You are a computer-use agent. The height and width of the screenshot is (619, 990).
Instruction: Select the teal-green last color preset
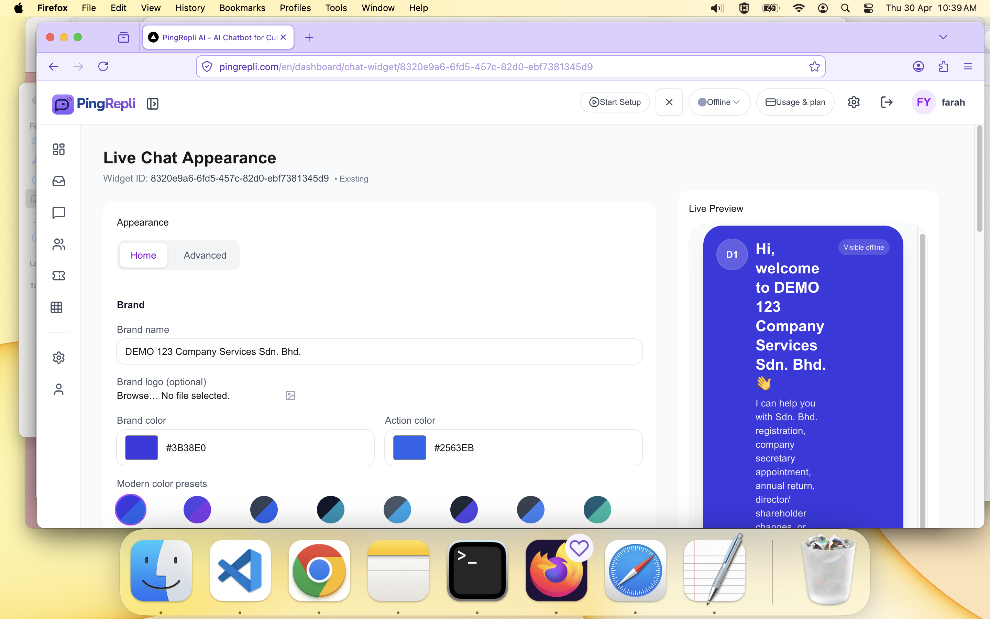pos(597,509)
